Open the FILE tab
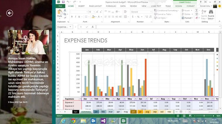 (60, 6)
